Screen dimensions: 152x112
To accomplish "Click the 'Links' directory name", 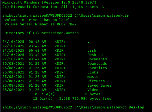I will [x=93, y=72].
